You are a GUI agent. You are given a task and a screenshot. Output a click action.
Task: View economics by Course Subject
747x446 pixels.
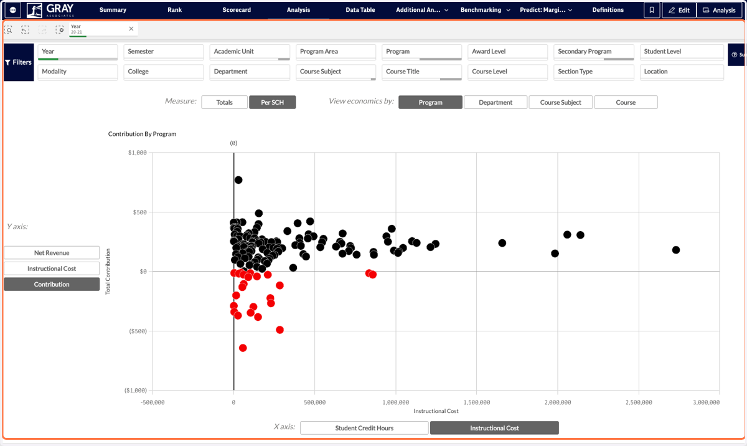pyautogui.click(x=561, y=102)
